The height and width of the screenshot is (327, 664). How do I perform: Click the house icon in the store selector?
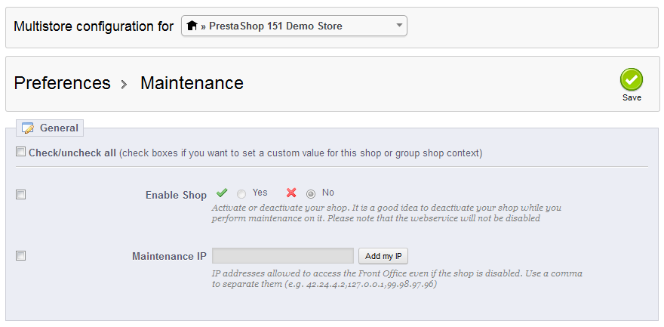pyautogui.click(x=192, y=26)
